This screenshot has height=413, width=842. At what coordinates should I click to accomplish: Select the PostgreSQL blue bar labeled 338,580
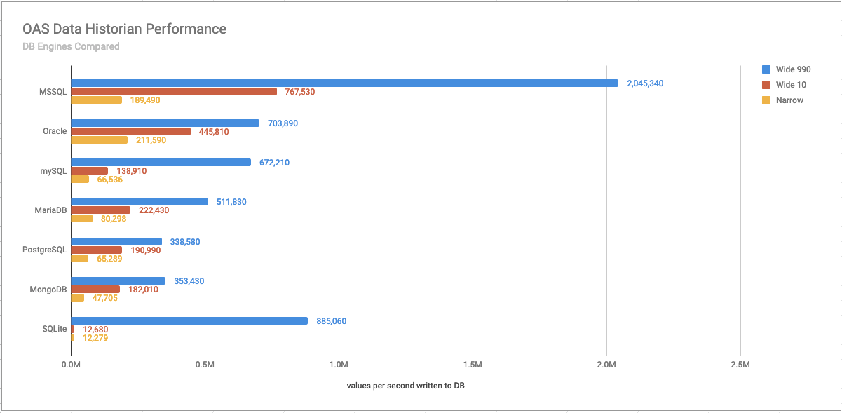point(116,241)
